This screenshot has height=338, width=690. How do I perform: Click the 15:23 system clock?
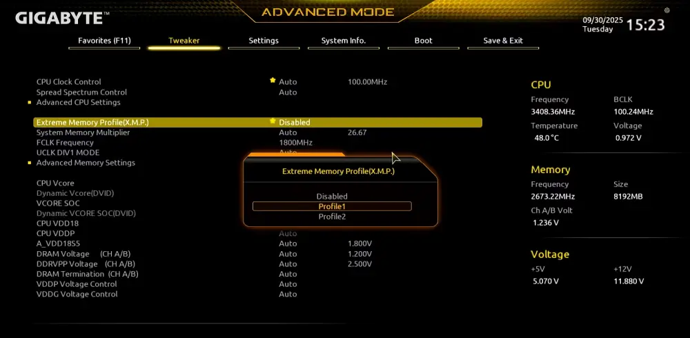point(645,26)
